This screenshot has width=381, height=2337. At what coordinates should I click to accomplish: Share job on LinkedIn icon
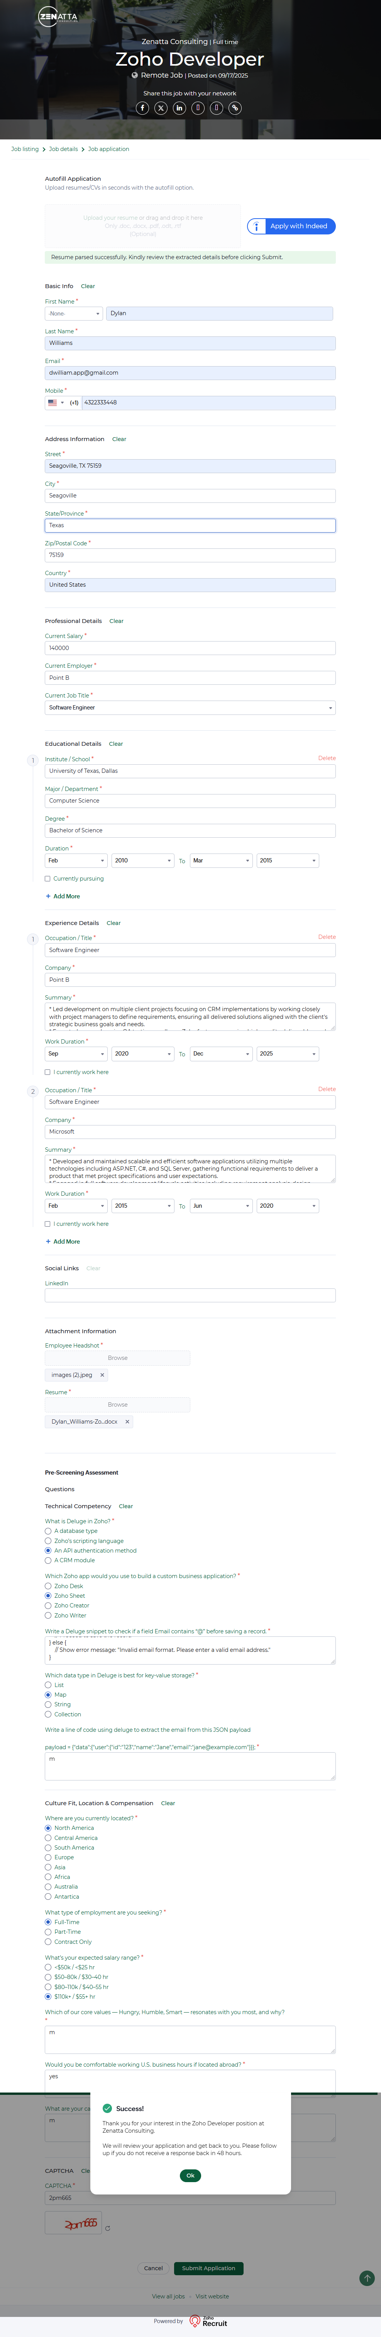(x=179, y=108)
